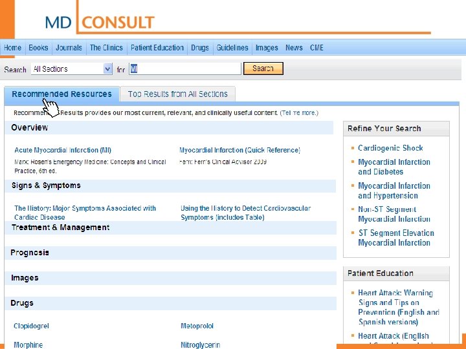Click the Patient Education panel title

tap(381, 273)
